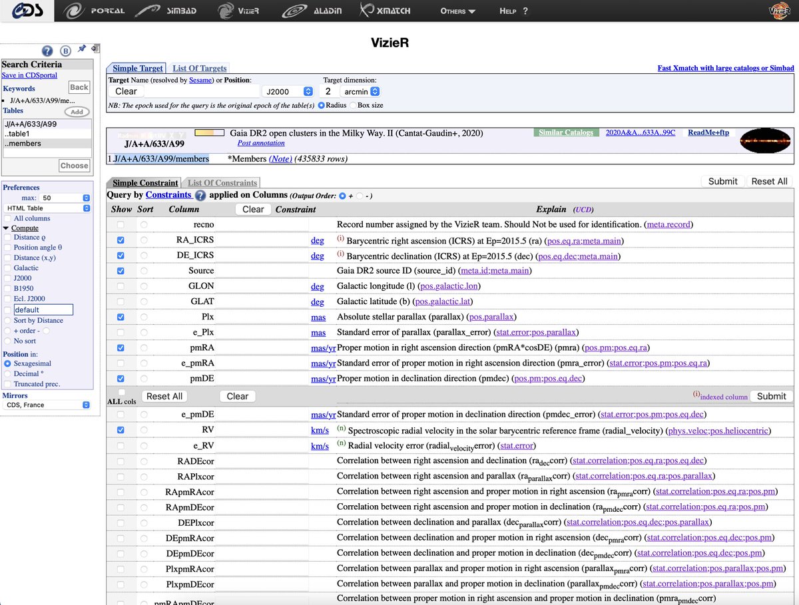Viewport: 799px width, 605px height.
Task: Launch Aladin from the top bar
Action: (313, 11)
